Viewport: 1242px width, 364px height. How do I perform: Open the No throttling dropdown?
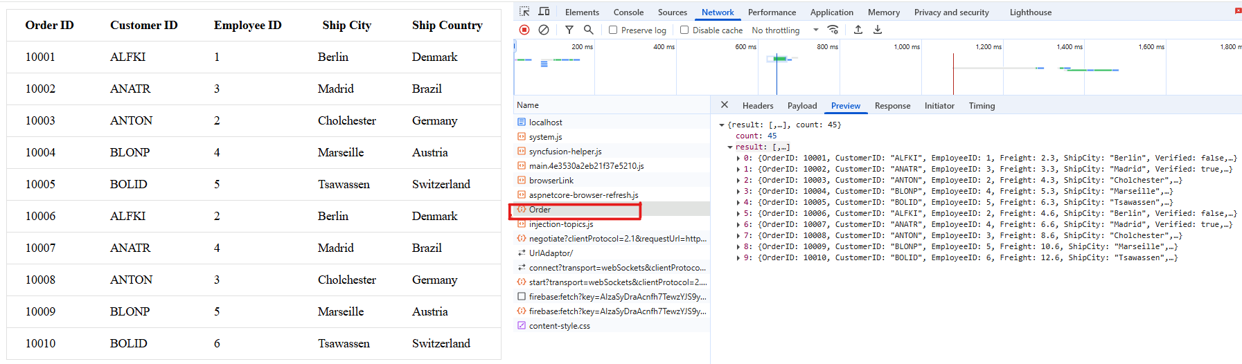pyautogui.click(x=785, y=30)
